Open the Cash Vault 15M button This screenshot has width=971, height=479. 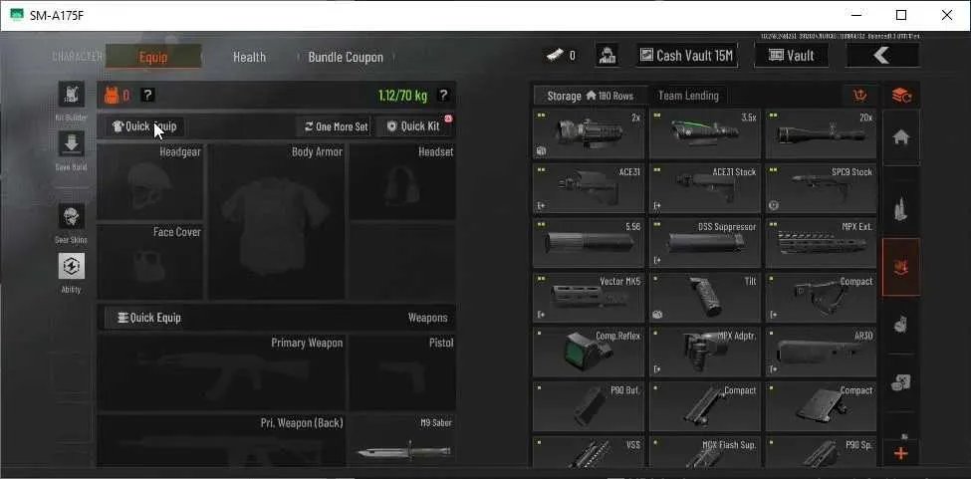[687, 56]
